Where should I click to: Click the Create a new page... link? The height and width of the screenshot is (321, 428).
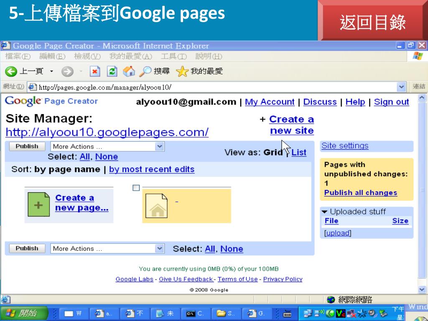pos(82,203)
